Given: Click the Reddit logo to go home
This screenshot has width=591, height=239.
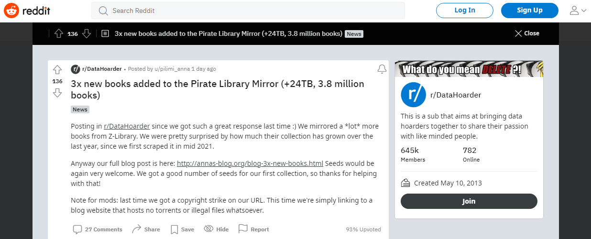Looking at the screenshot, I should 27,10.
